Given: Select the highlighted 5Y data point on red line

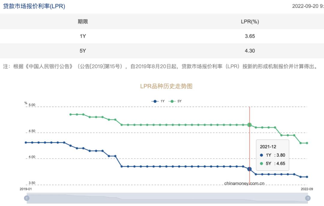Looking at the screenshot, I should point(250,125).
